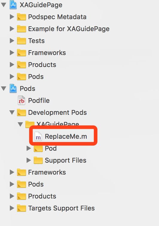This screenshot has height=226, width=159.
Task: Expand the Tests folder
Action: click(x=12, y=41)
